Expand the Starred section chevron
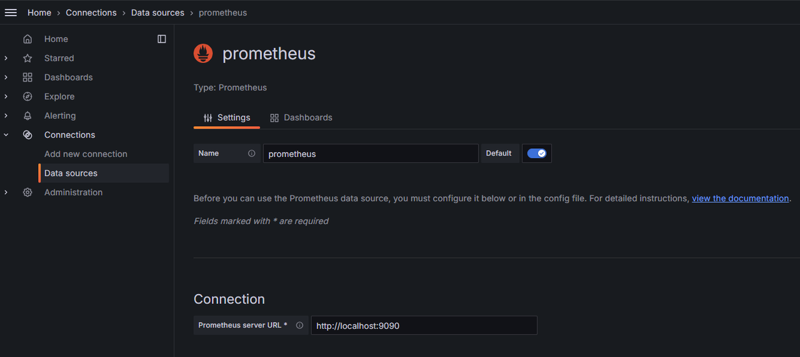This screenshot has width=800, height=357. pos(6,58)
